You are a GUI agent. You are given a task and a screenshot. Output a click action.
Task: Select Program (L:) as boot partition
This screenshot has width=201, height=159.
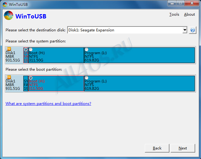pos(87,78)
